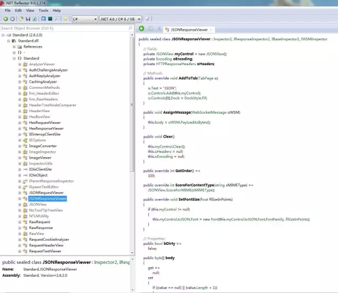338x293 pixels.
Task: Click the checkmark icon after the framework dropdown
Action: (x=147, y=19)
